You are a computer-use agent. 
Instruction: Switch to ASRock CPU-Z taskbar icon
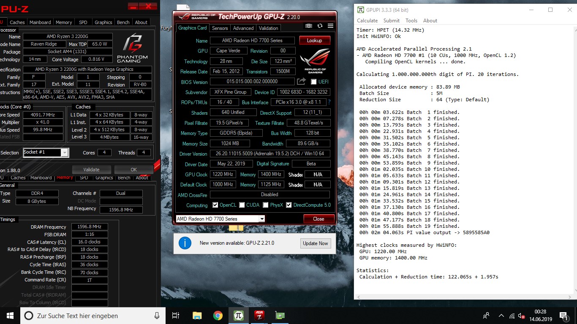tap(259, 316)
